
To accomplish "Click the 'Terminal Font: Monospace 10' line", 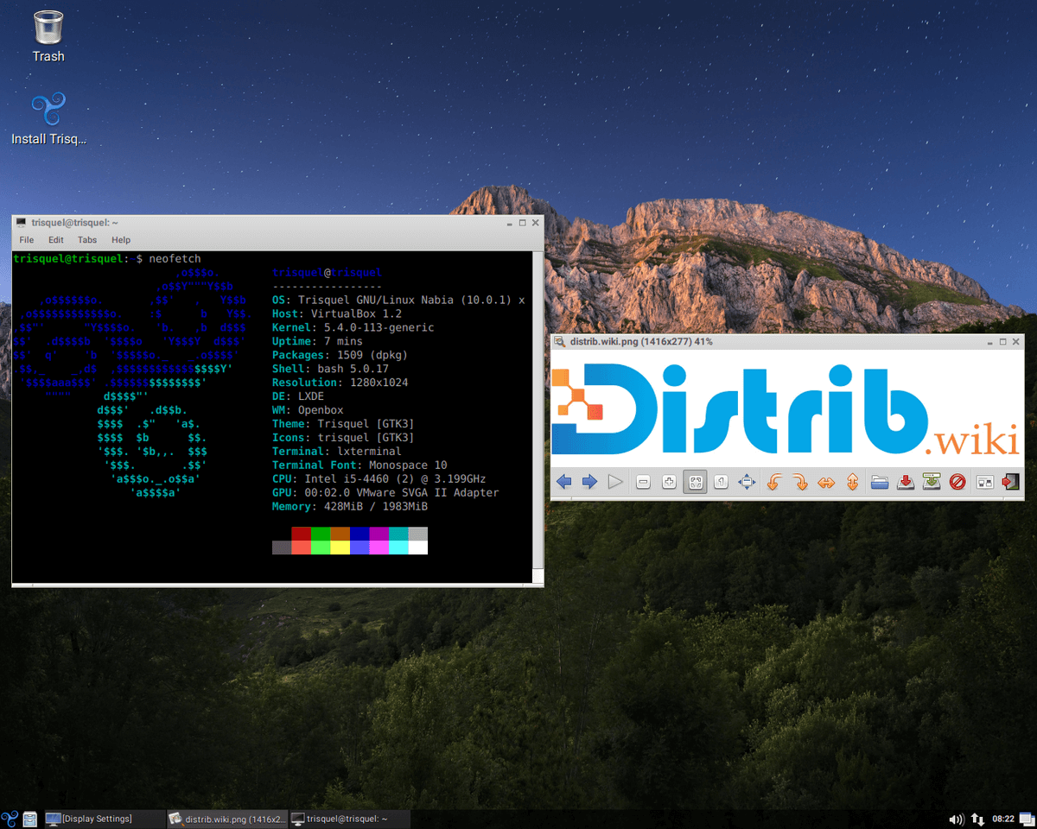I will coord(359,465).
